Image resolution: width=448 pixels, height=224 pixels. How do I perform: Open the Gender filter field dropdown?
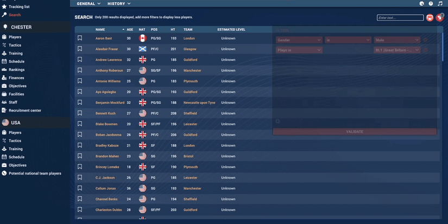tap(299, 40)
